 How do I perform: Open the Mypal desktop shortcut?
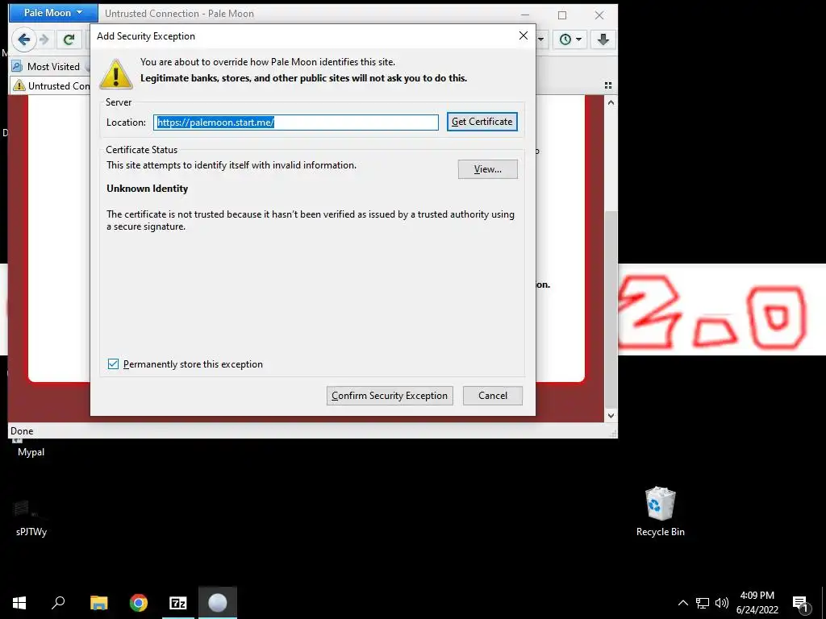pyautogui.click(x=31, y=447)
